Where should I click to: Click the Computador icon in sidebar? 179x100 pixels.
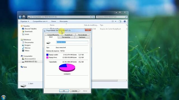22,56
